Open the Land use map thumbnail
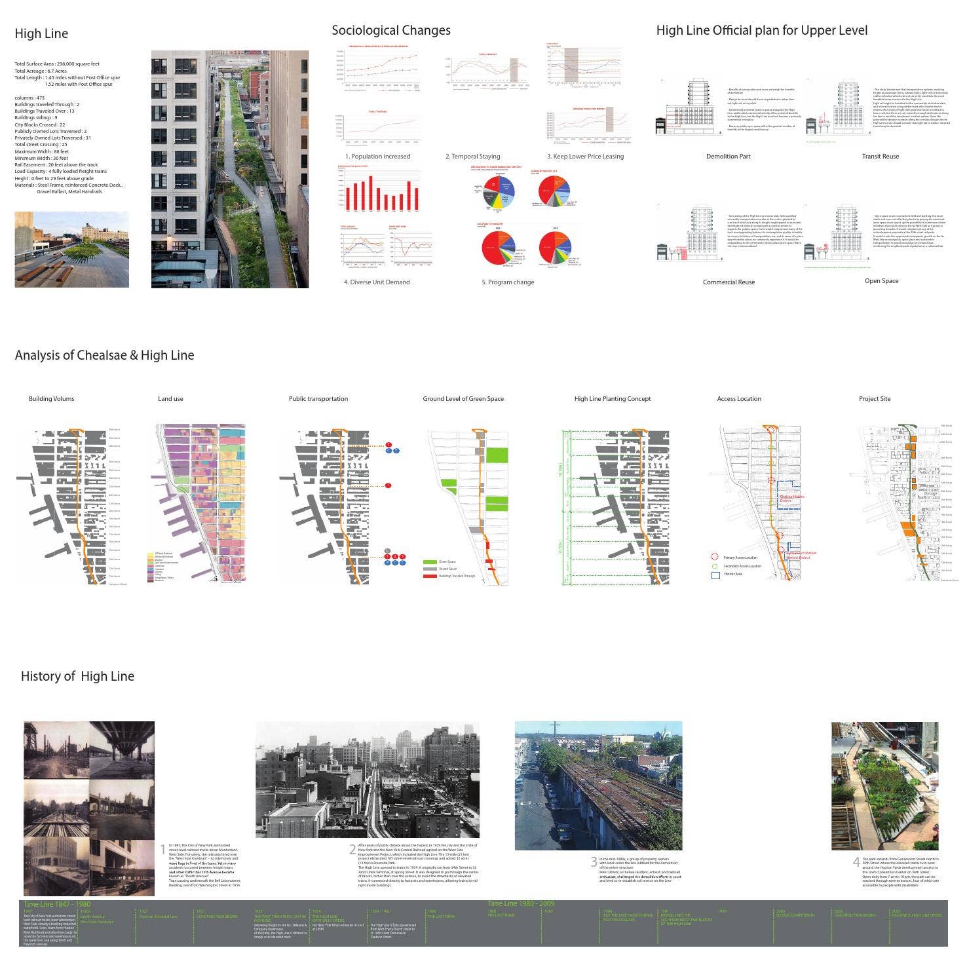The image size is (967, 967). pos(198,503)
